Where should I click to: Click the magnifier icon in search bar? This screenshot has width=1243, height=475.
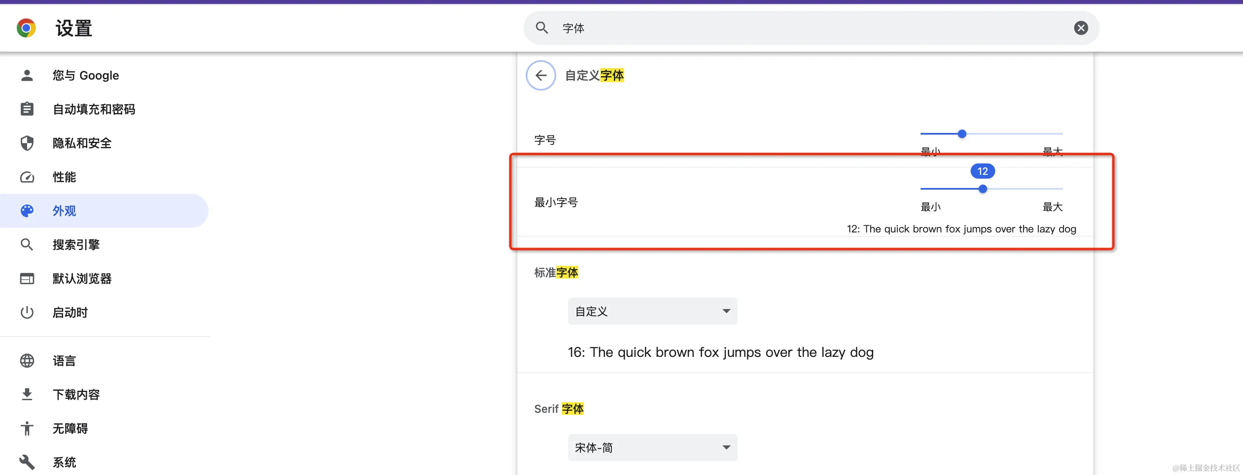[x=542, y=28]
